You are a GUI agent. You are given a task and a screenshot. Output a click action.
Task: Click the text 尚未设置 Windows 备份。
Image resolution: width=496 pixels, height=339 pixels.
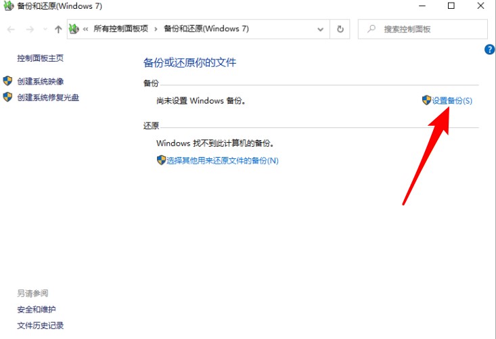(x=201, y=101)
